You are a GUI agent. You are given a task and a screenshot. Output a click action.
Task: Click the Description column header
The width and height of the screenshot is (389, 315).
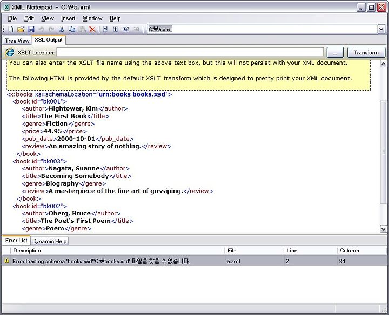tap(117, 250)
